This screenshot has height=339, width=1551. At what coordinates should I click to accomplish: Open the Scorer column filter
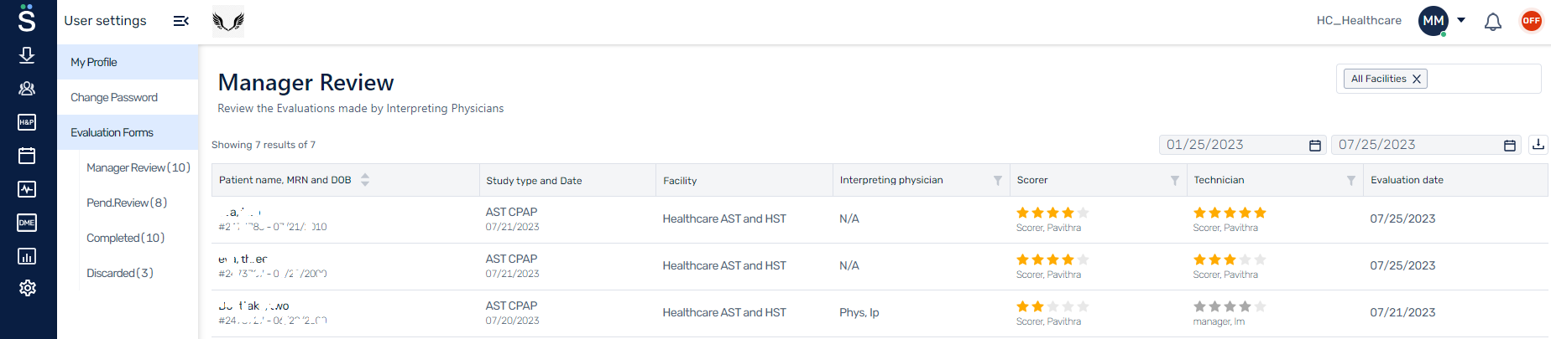click(x=1175, y=180)
